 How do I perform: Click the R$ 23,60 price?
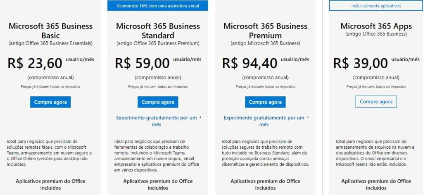click(35, 63)
